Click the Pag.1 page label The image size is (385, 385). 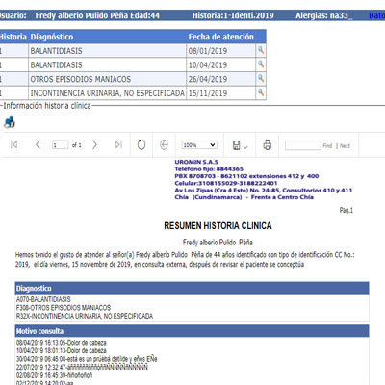pyautogui.click(x=346, y=210)
